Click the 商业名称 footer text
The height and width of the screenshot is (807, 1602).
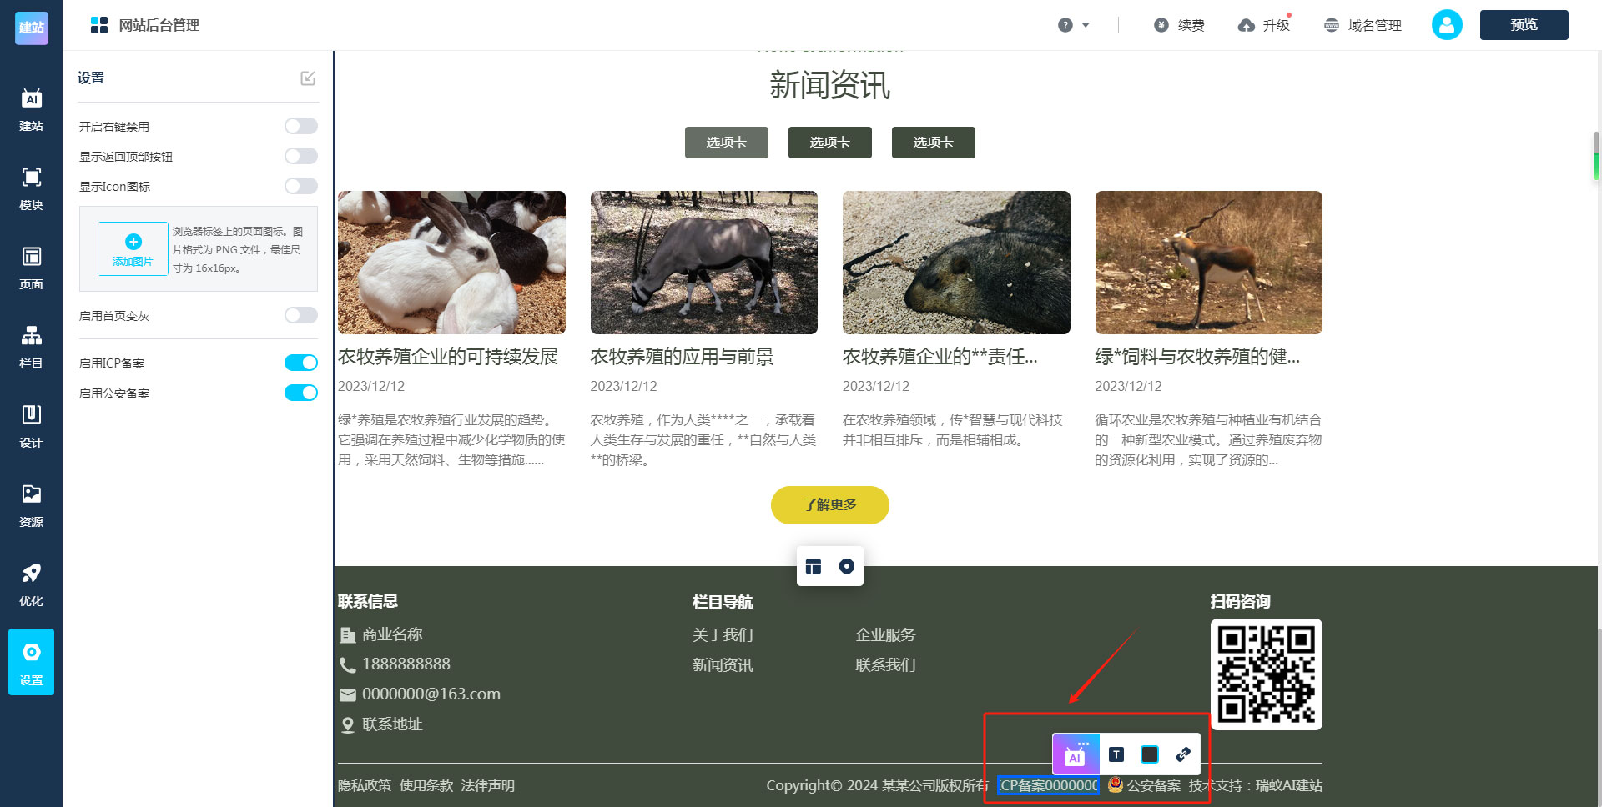point(392,634)
